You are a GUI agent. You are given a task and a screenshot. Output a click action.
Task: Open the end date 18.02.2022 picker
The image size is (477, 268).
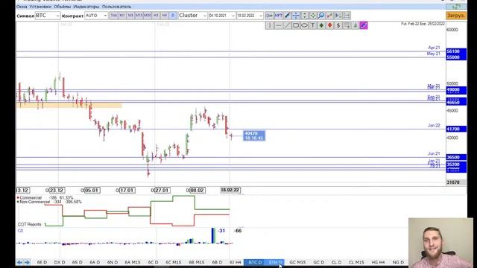click(x=250, y=16)
